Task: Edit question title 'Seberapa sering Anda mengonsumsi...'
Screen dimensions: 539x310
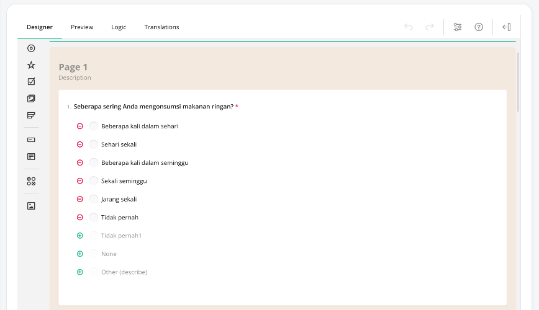Action: pos(153,107)
